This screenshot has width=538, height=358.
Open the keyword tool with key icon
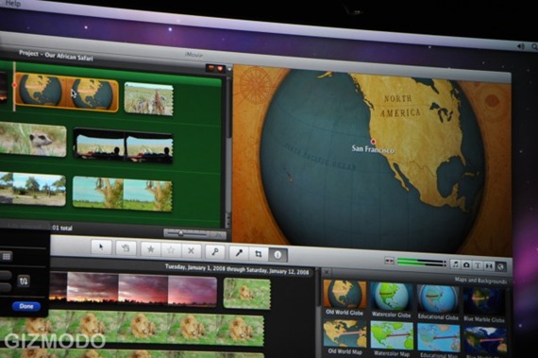point(215,252)
